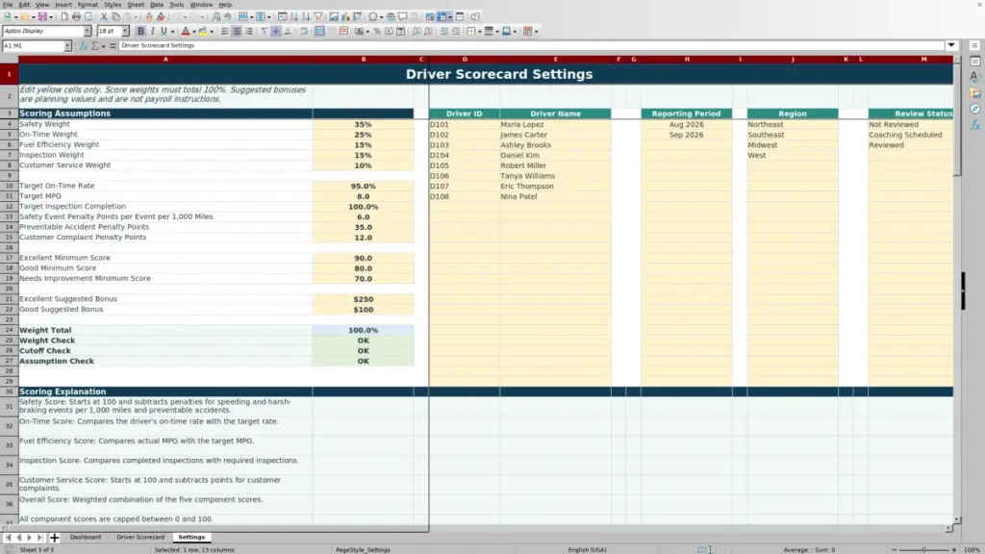
Task: Open Conditional Formatting dropdown arrow
Action: point(536,31)
